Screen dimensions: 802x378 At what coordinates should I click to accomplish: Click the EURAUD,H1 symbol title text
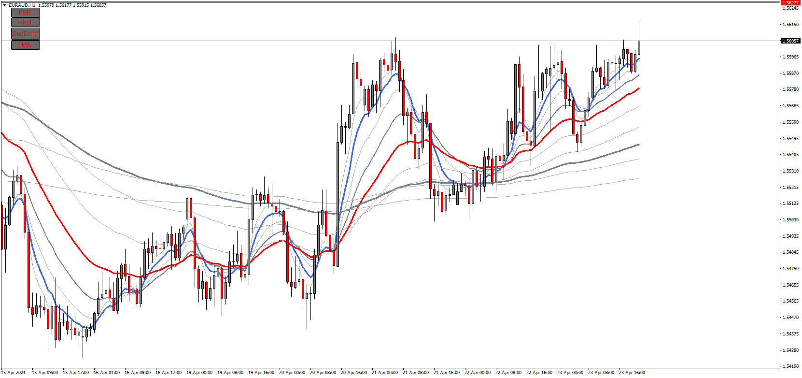click(x=22, y=5)
